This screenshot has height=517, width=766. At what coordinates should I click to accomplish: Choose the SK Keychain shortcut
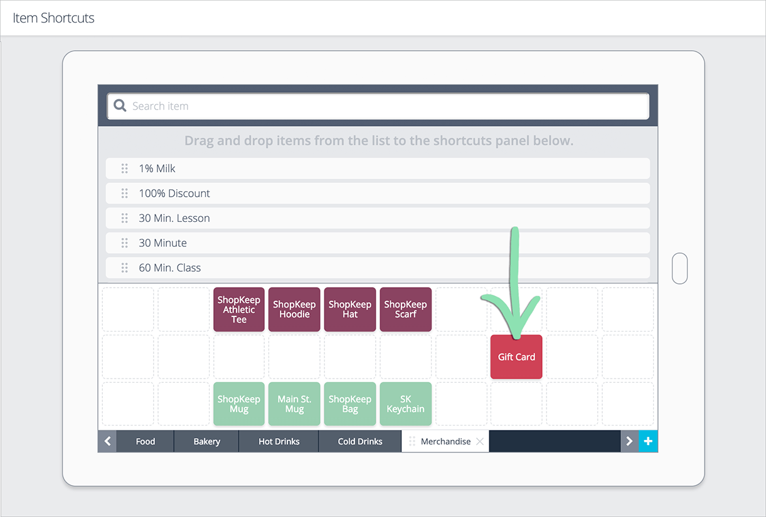pos(405,404)
